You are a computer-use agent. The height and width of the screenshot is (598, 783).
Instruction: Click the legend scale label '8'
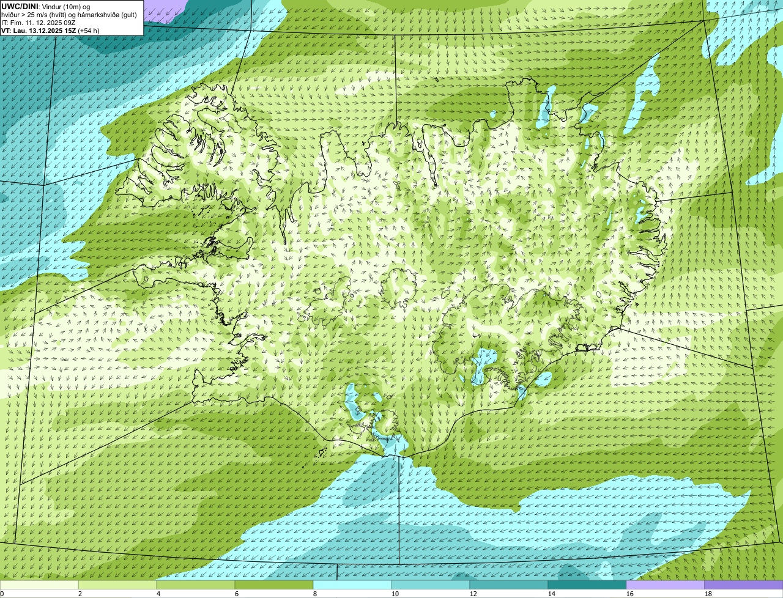point(315,594)
